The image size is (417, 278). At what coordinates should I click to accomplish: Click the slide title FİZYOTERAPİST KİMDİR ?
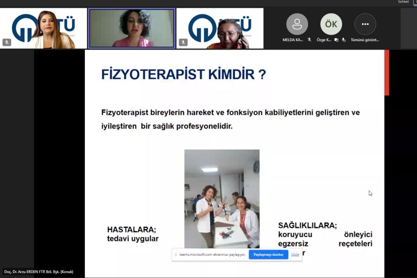[183, 75]
